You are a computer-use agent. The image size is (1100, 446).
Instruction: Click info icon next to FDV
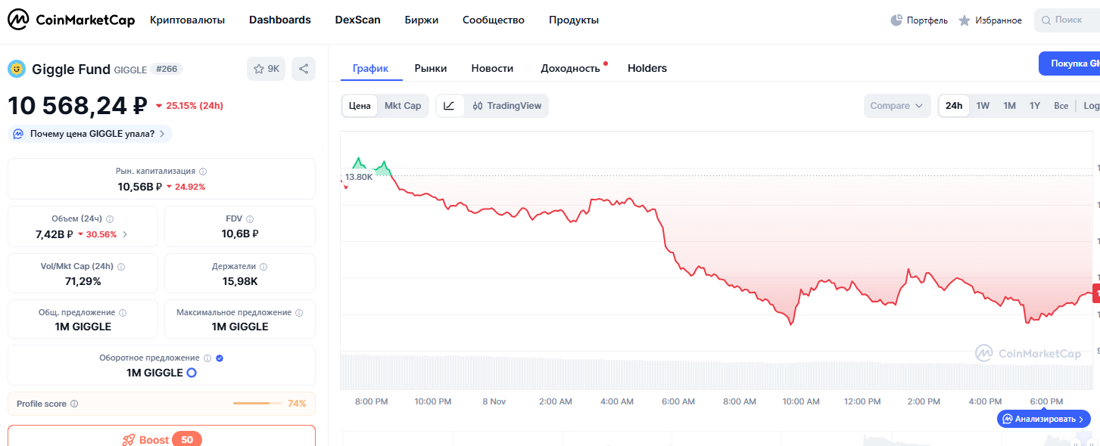click(x=250, y=219)
